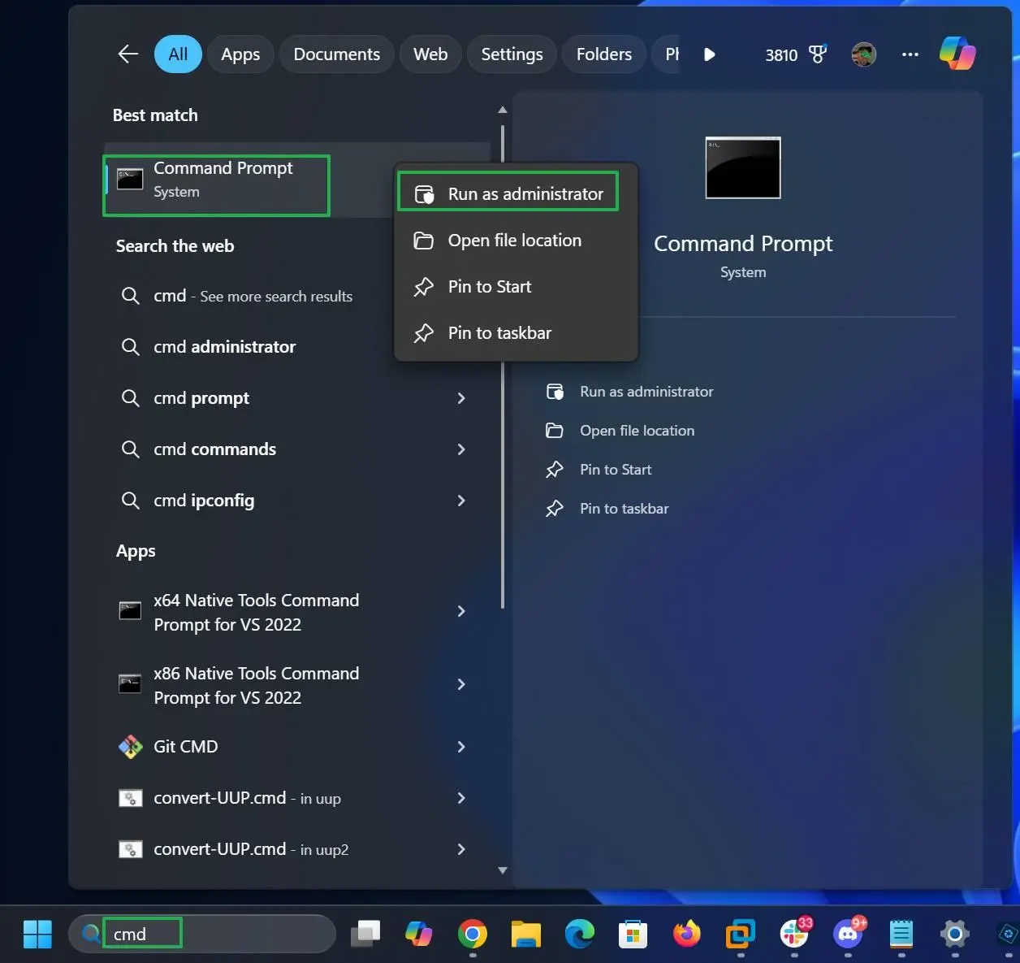
Task: Open Notepad from the taskbar
Action: [x=901, y=934]
